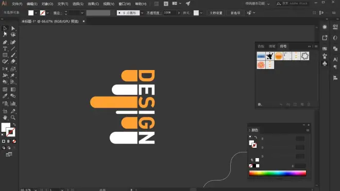The height and width of the screenshot is (191, 340).
Task: Select the Rectangle tool
Action: click(x=5, y=55)
